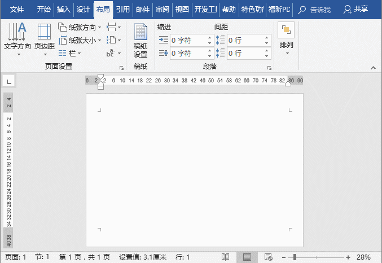The width and height of the screenshot is (382, 263).
Task: Click status bar 设置值: 3.1厘米
Action: (143, 257)
